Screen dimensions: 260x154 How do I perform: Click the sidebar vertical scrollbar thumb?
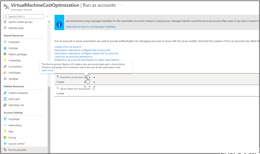pos(49,120)
